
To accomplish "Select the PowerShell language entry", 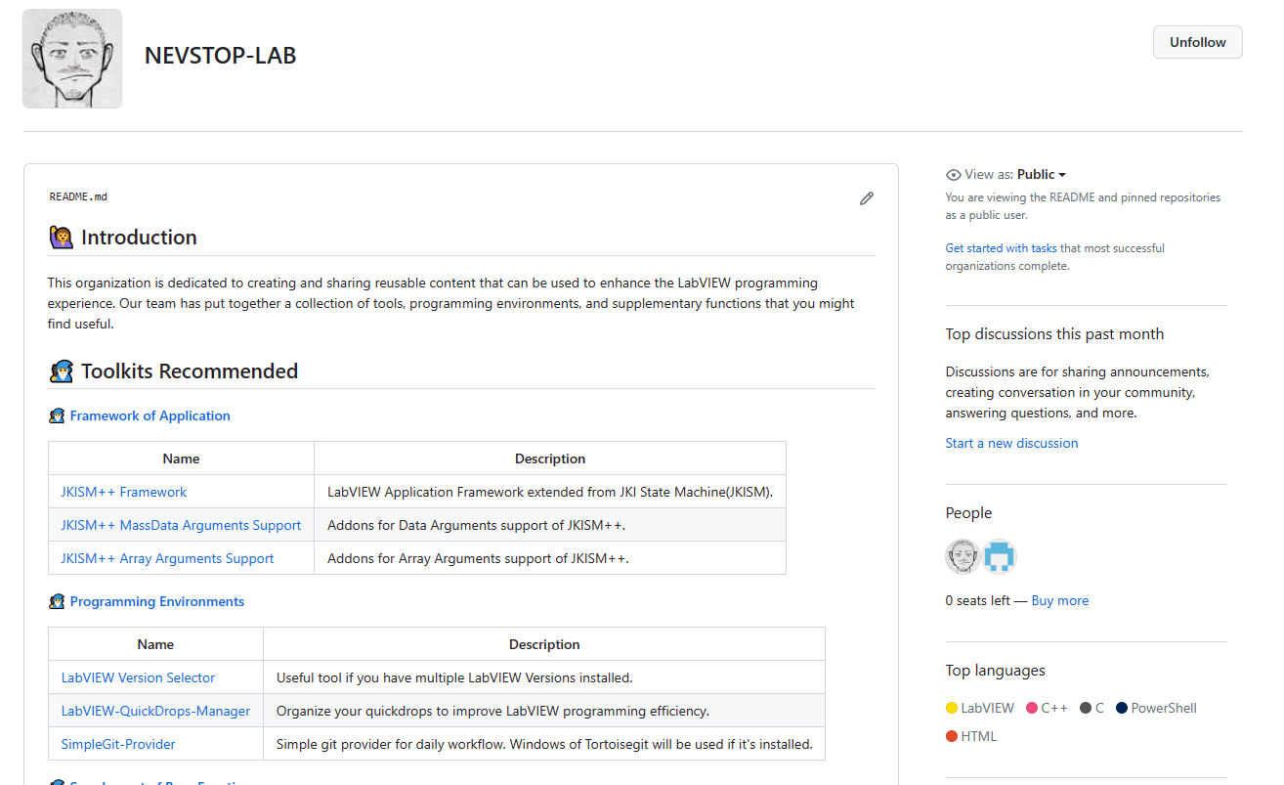I will click(1163, 708).
